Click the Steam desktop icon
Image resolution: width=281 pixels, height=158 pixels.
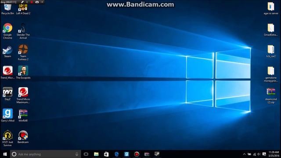point(7,52)
